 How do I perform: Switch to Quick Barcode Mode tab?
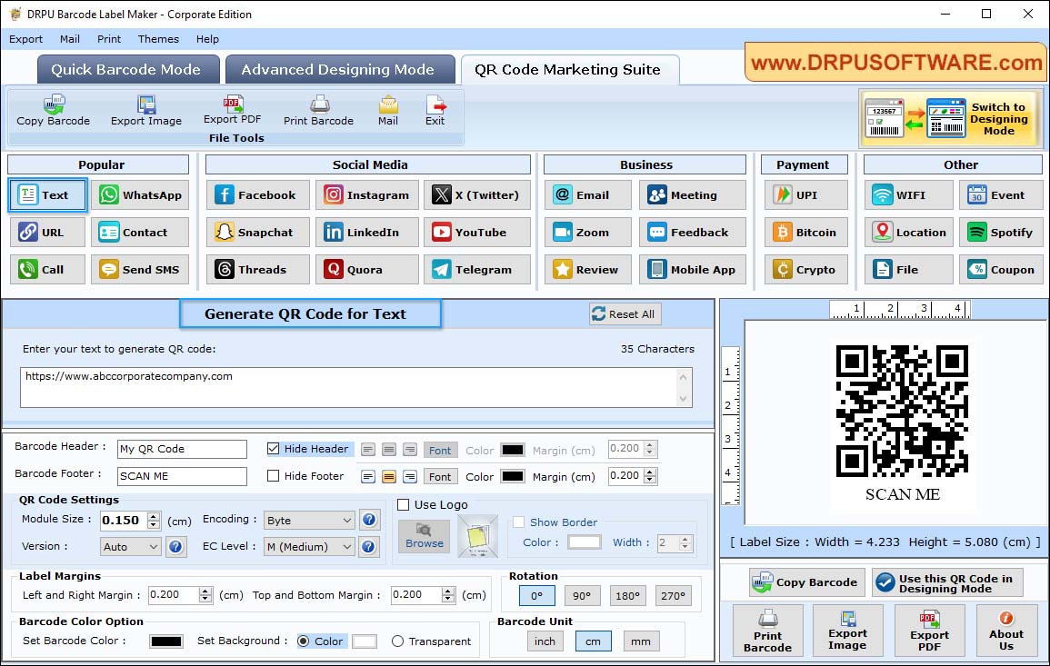click(128, 70)
